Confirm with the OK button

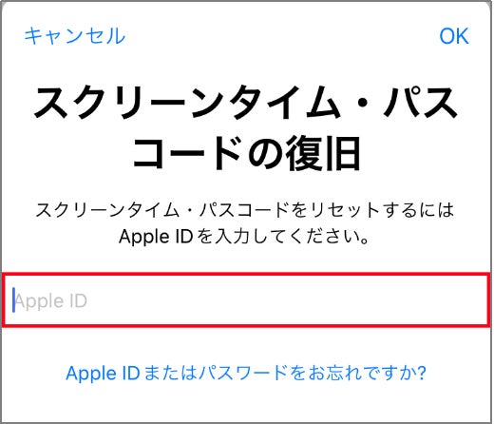(454, 36)
